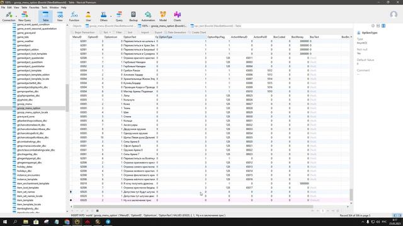Screen dimensions: 403x226
Task: Open the Edit menu
Action: coord(9,8)
